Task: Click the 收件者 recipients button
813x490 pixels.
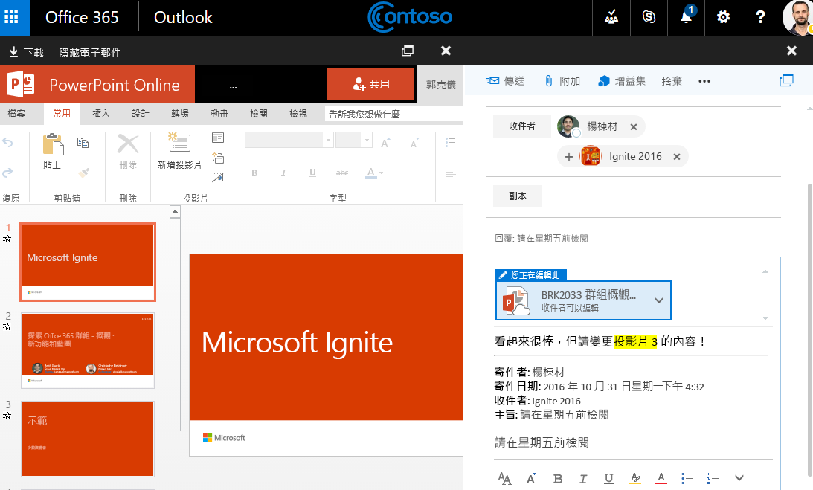Action: [521, 126]
